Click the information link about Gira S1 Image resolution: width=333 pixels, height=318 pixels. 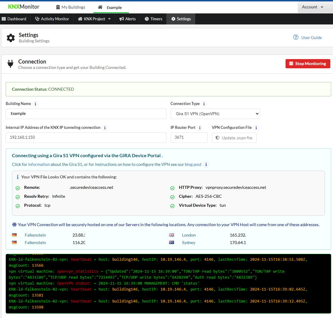(39, 165)
